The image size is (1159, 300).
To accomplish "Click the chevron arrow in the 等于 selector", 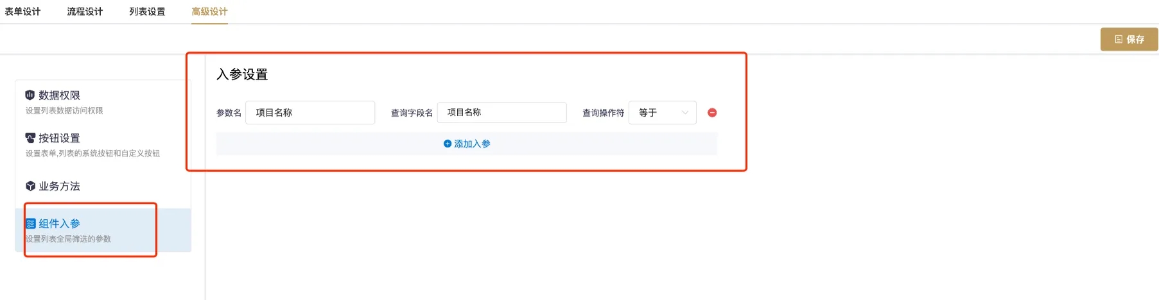I will pos(685,113).
